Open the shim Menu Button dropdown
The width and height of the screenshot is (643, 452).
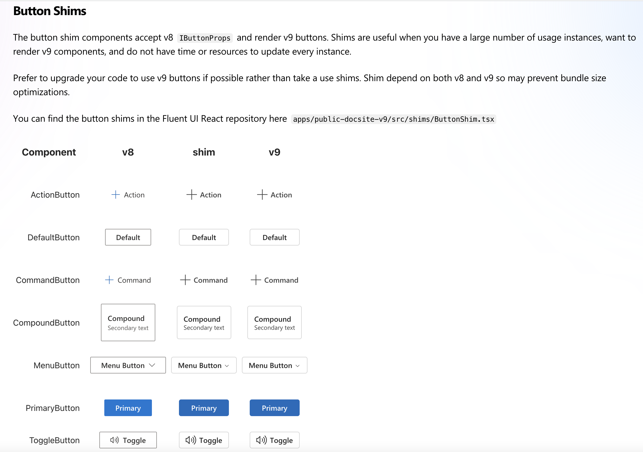pos(204,365)
